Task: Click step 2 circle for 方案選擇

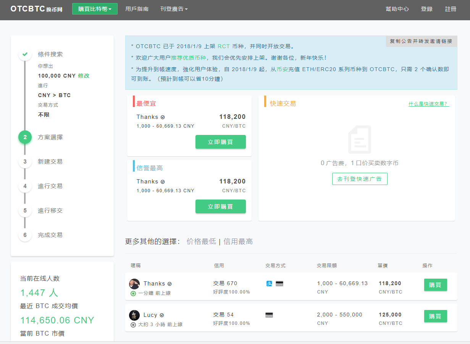Action: (x=25, y=137)
